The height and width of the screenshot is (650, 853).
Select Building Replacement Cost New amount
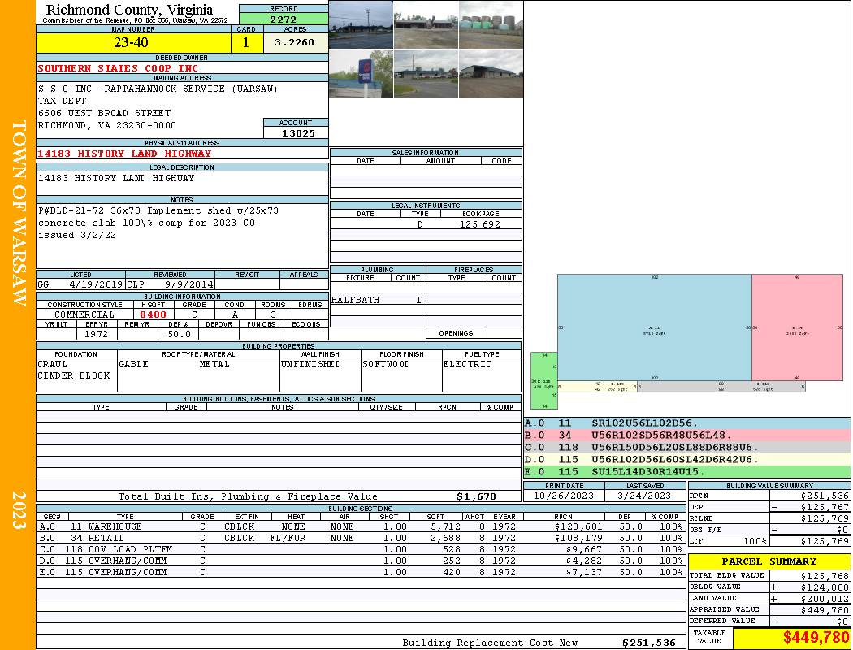648,643
